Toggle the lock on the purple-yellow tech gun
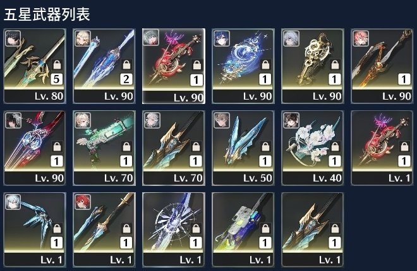The image size is (417, 271). (x=265, y=228)
